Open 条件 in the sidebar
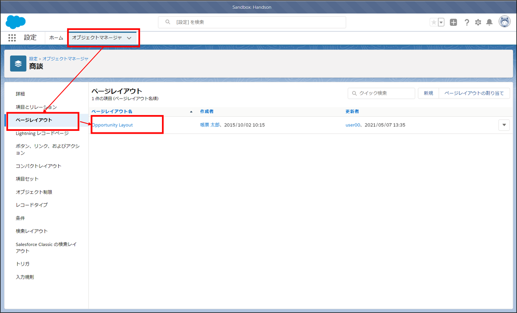 tap(20, 218)
